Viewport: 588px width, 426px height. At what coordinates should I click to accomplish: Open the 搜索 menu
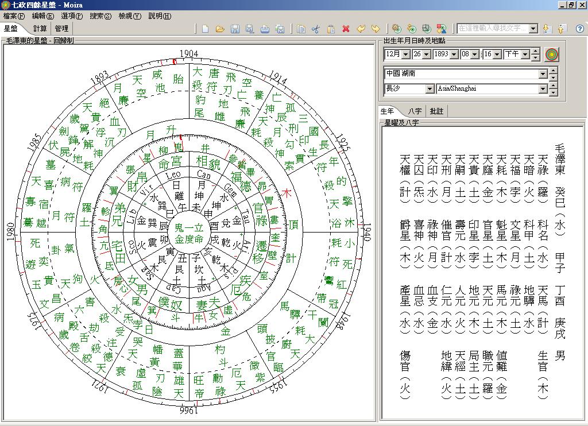pos(100,16)
